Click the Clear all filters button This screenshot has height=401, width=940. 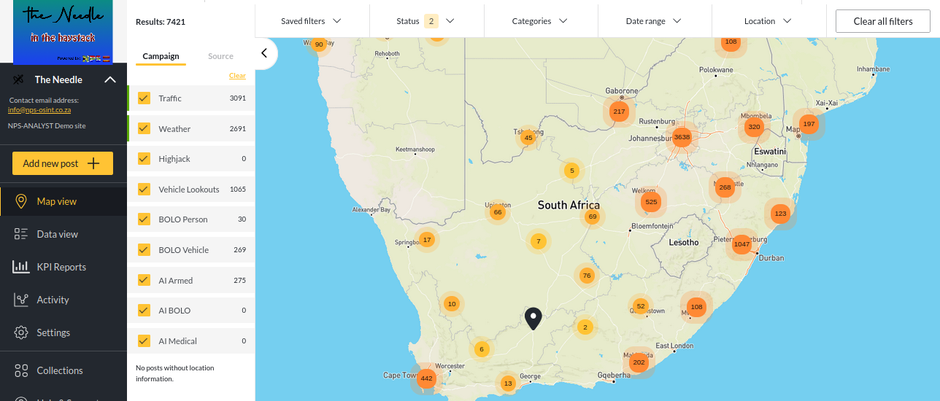[x=883, y=21]
